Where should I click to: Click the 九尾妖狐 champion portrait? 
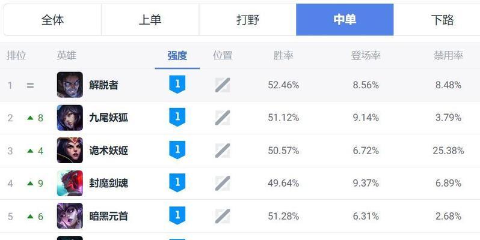pos(70,118)
